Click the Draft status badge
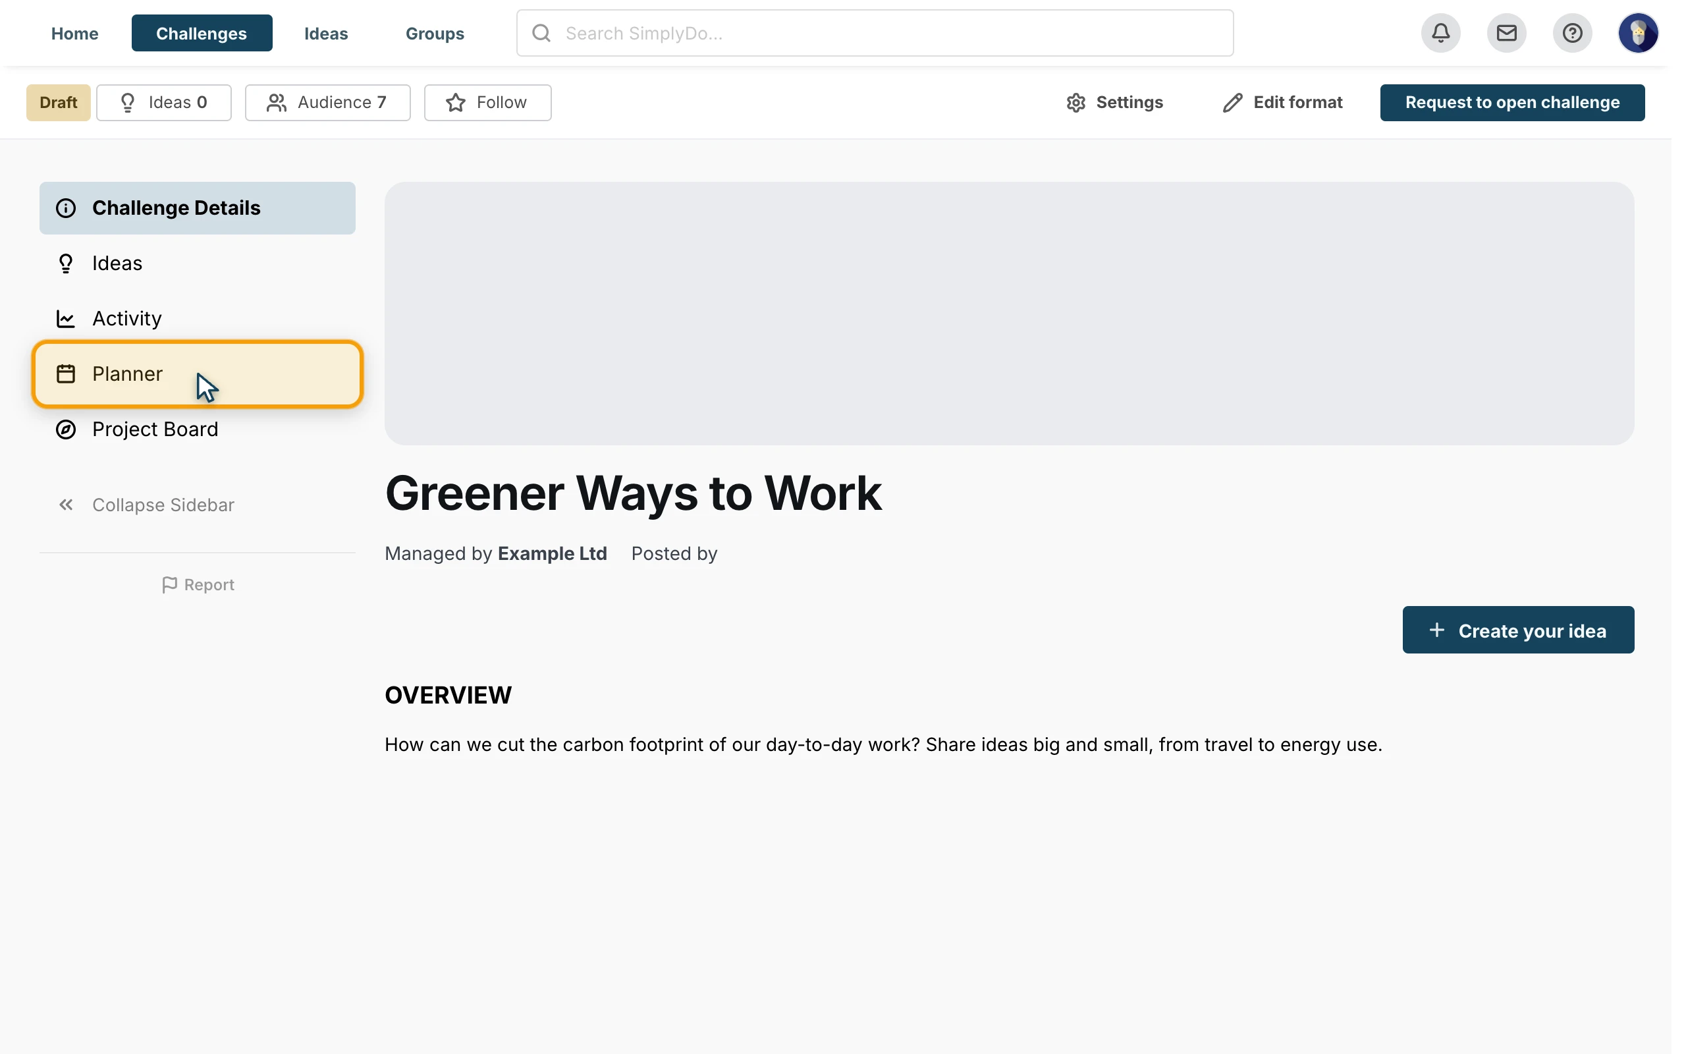 [x=59, y=103]
